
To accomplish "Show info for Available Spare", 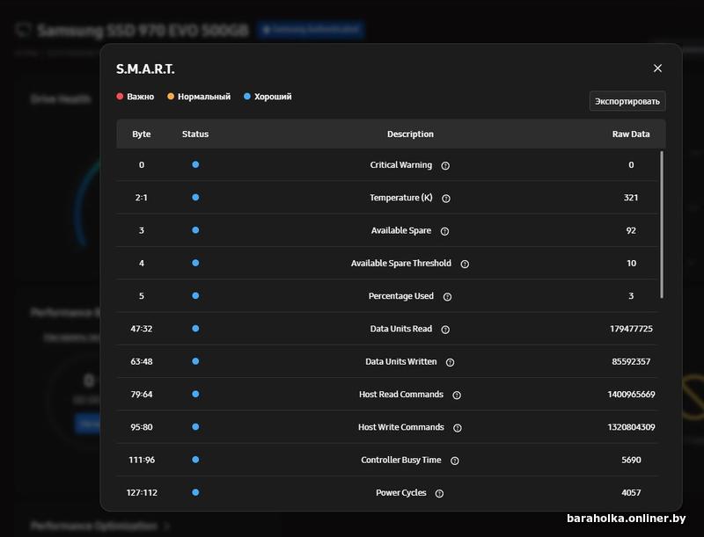I will click(444, 231).
